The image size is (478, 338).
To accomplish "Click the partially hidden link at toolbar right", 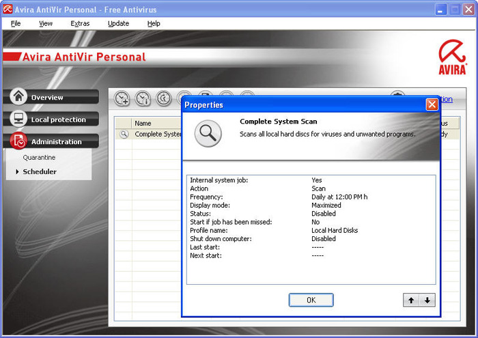I will [447, 100].
